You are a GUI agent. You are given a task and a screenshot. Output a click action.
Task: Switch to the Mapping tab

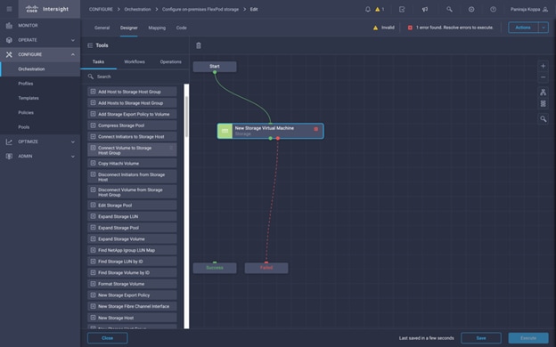157,28
